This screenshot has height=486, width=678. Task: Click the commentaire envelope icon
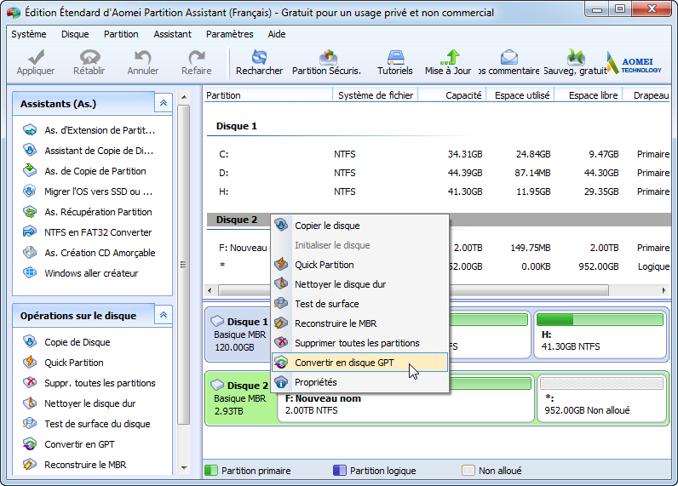(509, 57)
